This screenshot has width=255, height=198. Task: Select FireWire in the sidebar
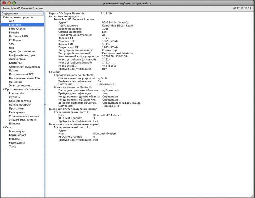pos(14,32)
